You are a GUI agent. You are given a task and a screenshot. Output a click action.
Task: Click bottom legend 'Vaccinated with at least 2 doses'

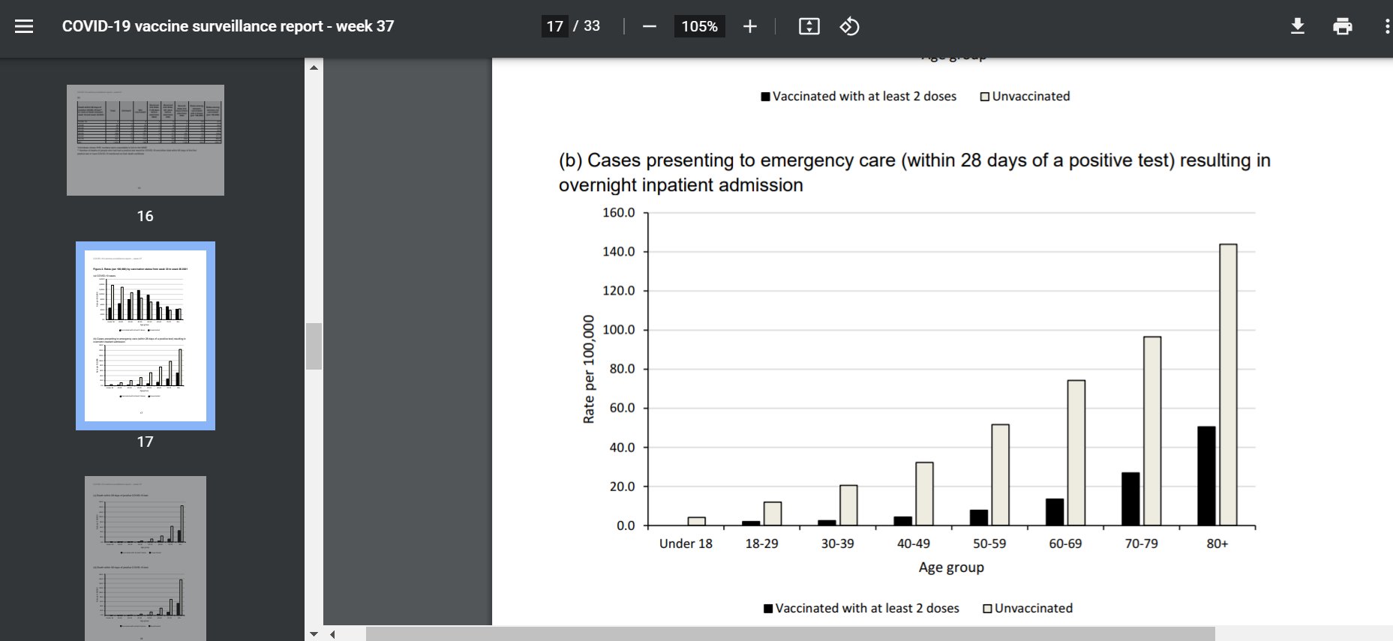point(861,608)
